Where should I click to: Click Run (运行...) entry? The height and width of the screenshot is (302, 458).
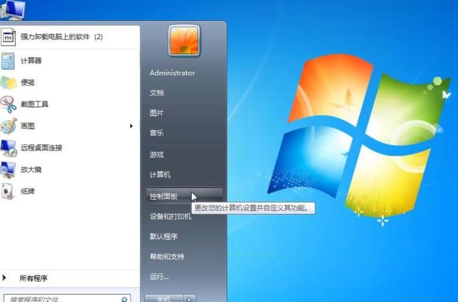159,277
